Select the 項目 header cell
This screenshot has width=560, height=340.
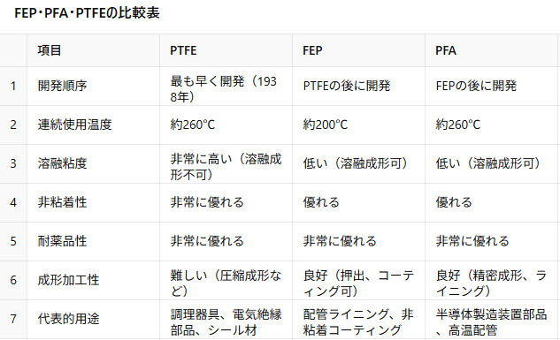pos(93,50)
